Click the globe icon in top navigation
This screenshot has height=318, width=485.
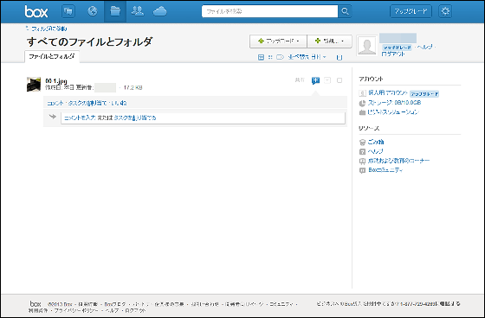(x=92, y=11)
